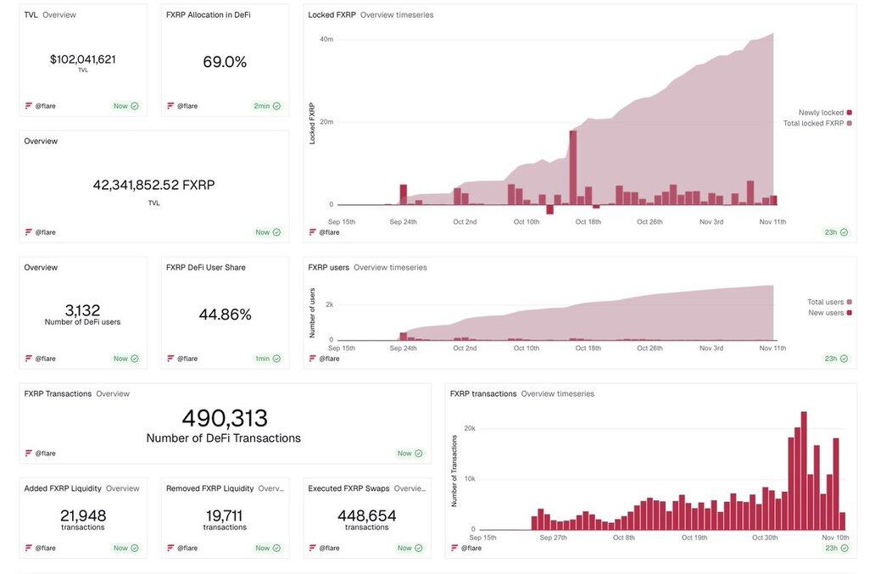Click the Flare logo in Executed FXRP Swaps card
Screen dimensions: 875x574
click(x=313, y=549)
